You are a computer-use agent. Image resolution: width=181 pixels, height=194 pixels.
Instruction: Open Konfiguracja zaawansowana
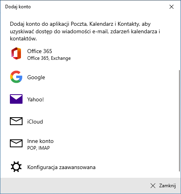[90, 167]
